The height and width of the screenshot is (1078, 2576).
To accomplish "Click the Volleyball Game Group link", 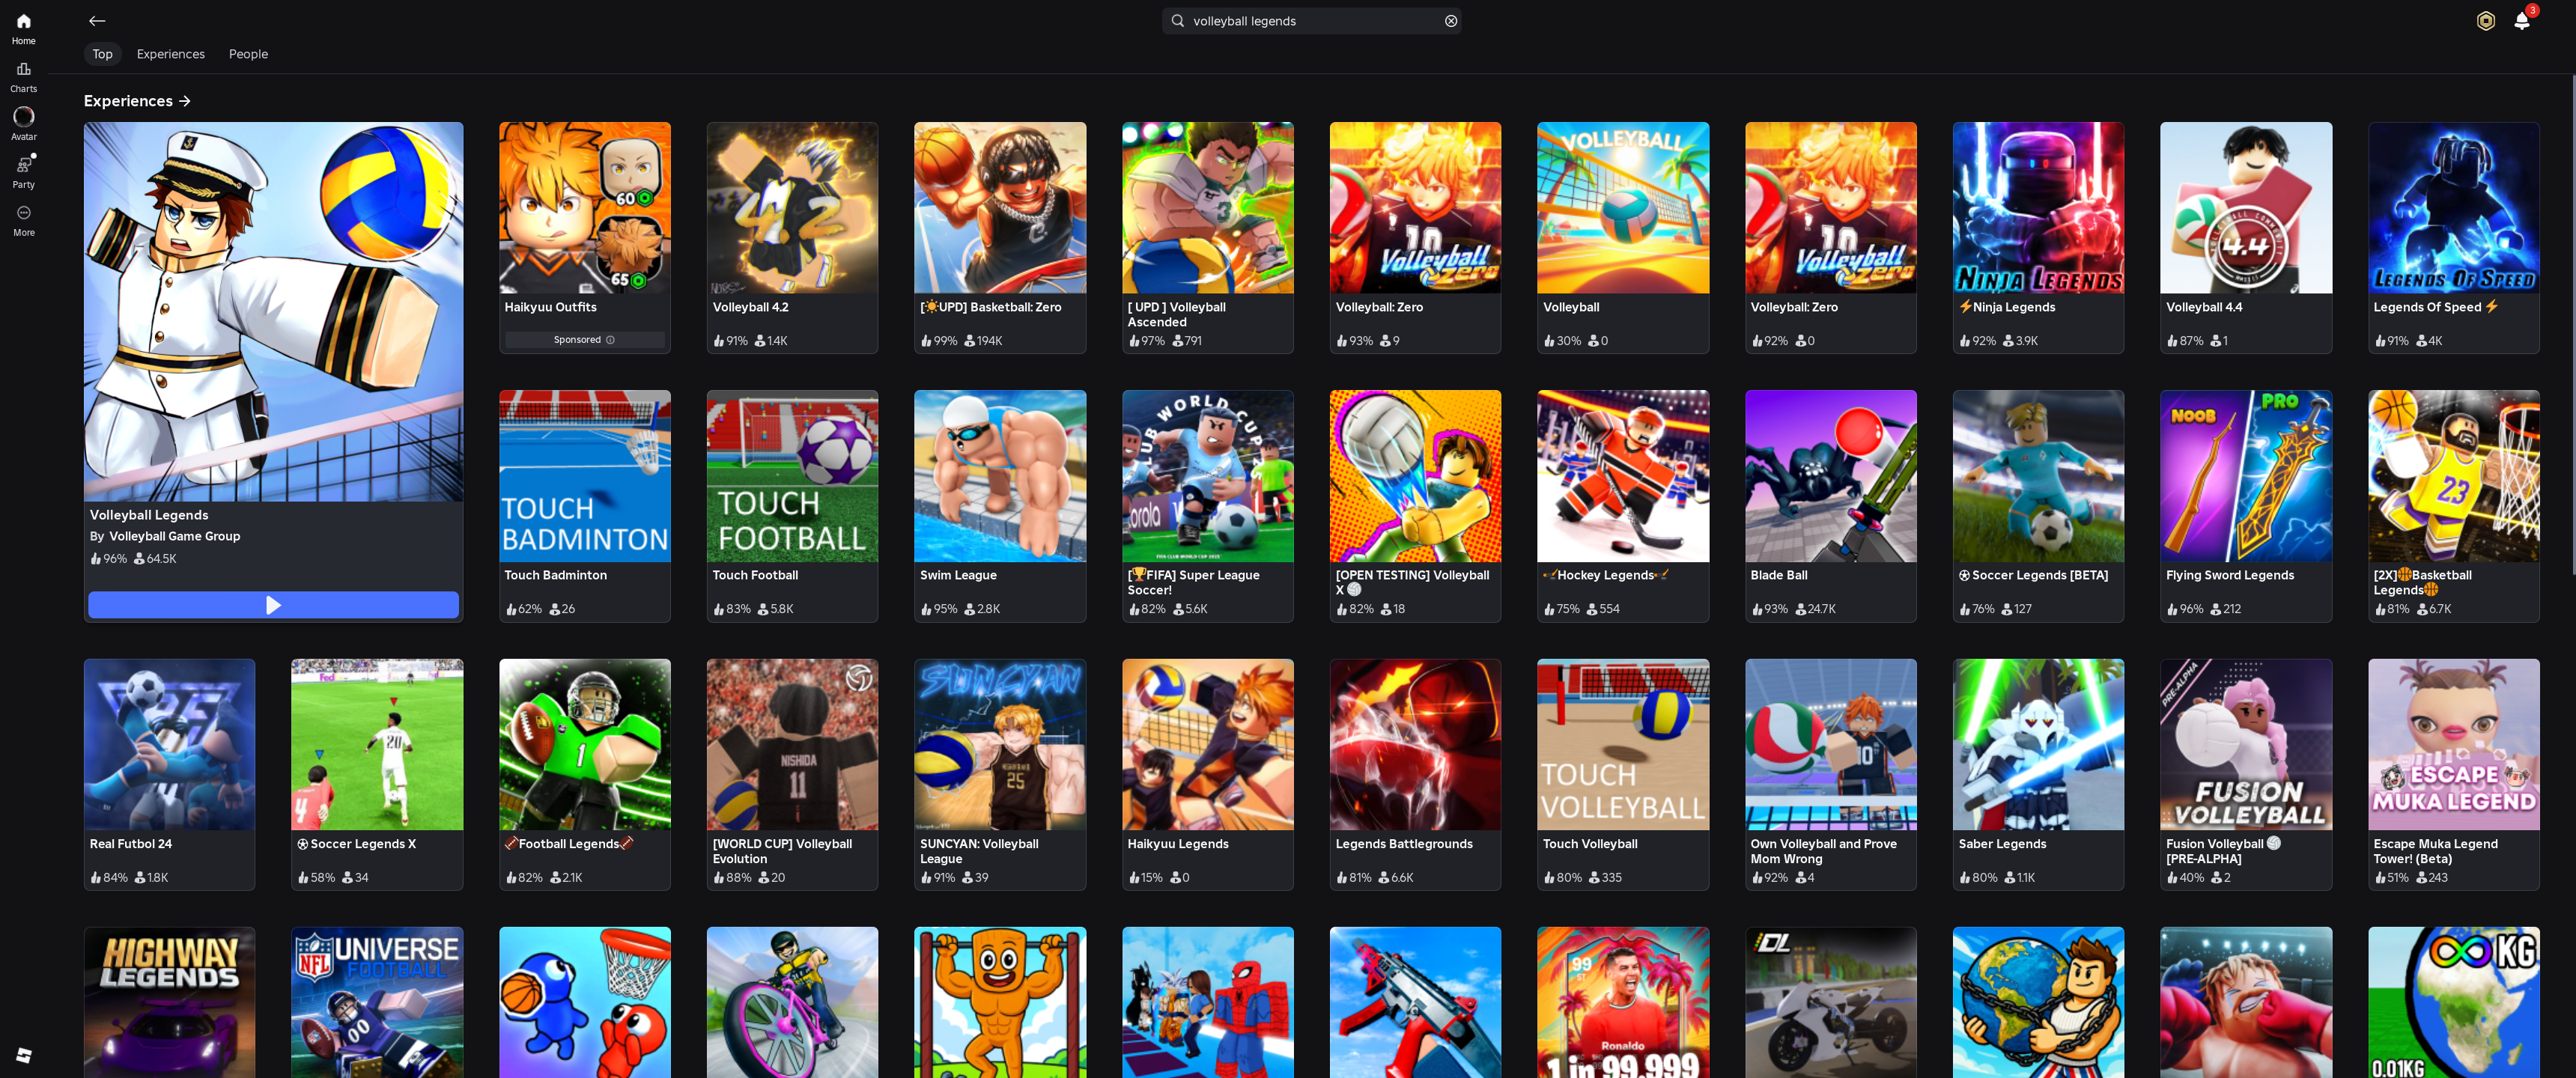I will (174, 536).
